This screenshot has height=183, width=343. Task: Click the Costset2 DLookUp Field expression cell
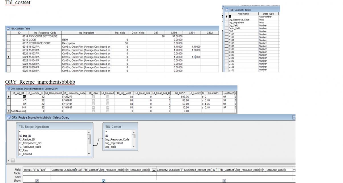click(224, 170)
